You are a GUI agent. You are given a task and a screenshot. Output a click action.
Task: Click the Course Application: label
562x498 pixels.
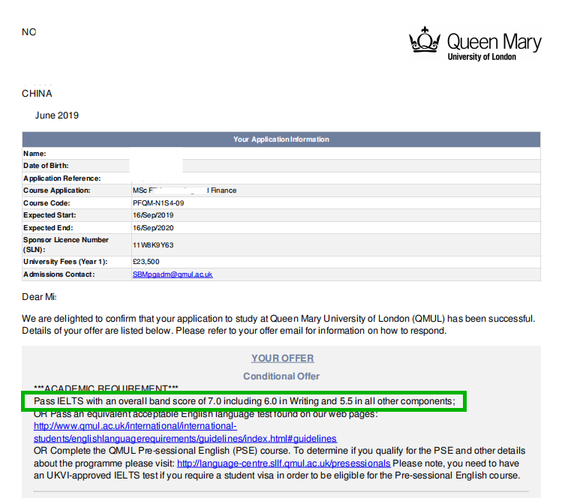tap(56, 190)
